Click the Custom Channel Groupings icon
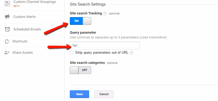This screenshot has height=101, width=218. [7, 3]
